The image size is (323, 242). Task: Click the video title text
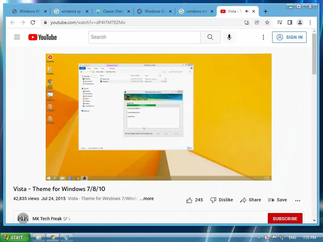(x=59, y=189)
